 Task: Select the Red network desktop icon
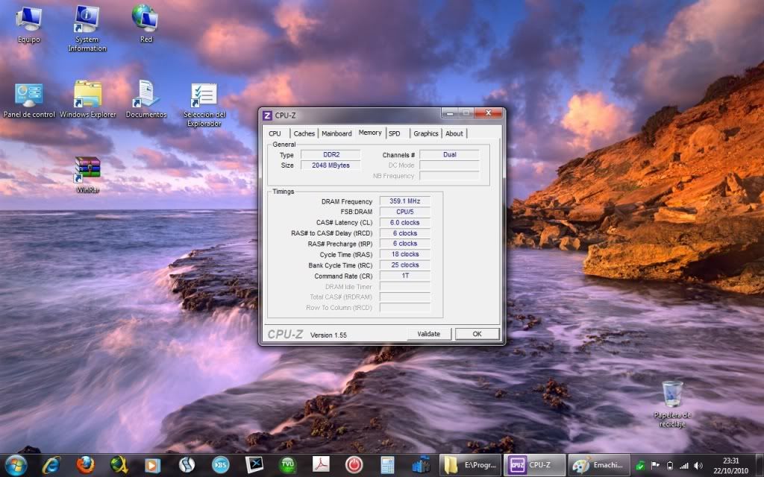coord(145,23)
